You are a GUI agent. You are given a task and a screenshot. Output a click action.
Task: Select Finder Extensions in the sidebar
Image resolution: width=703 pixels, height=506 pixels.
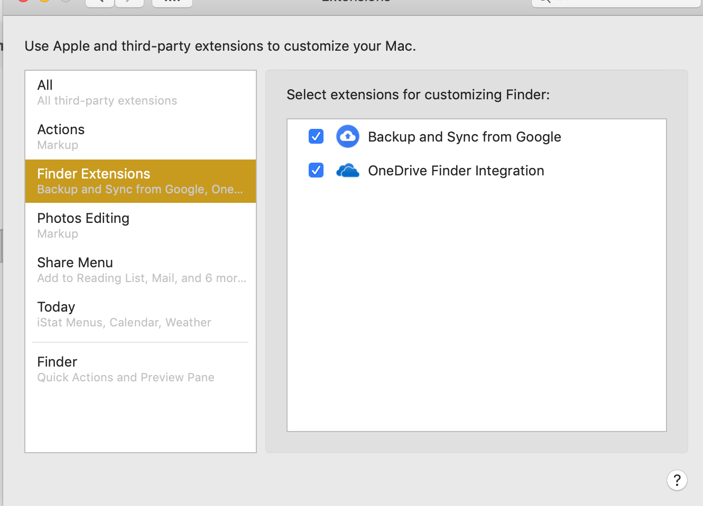click(141, 181)
